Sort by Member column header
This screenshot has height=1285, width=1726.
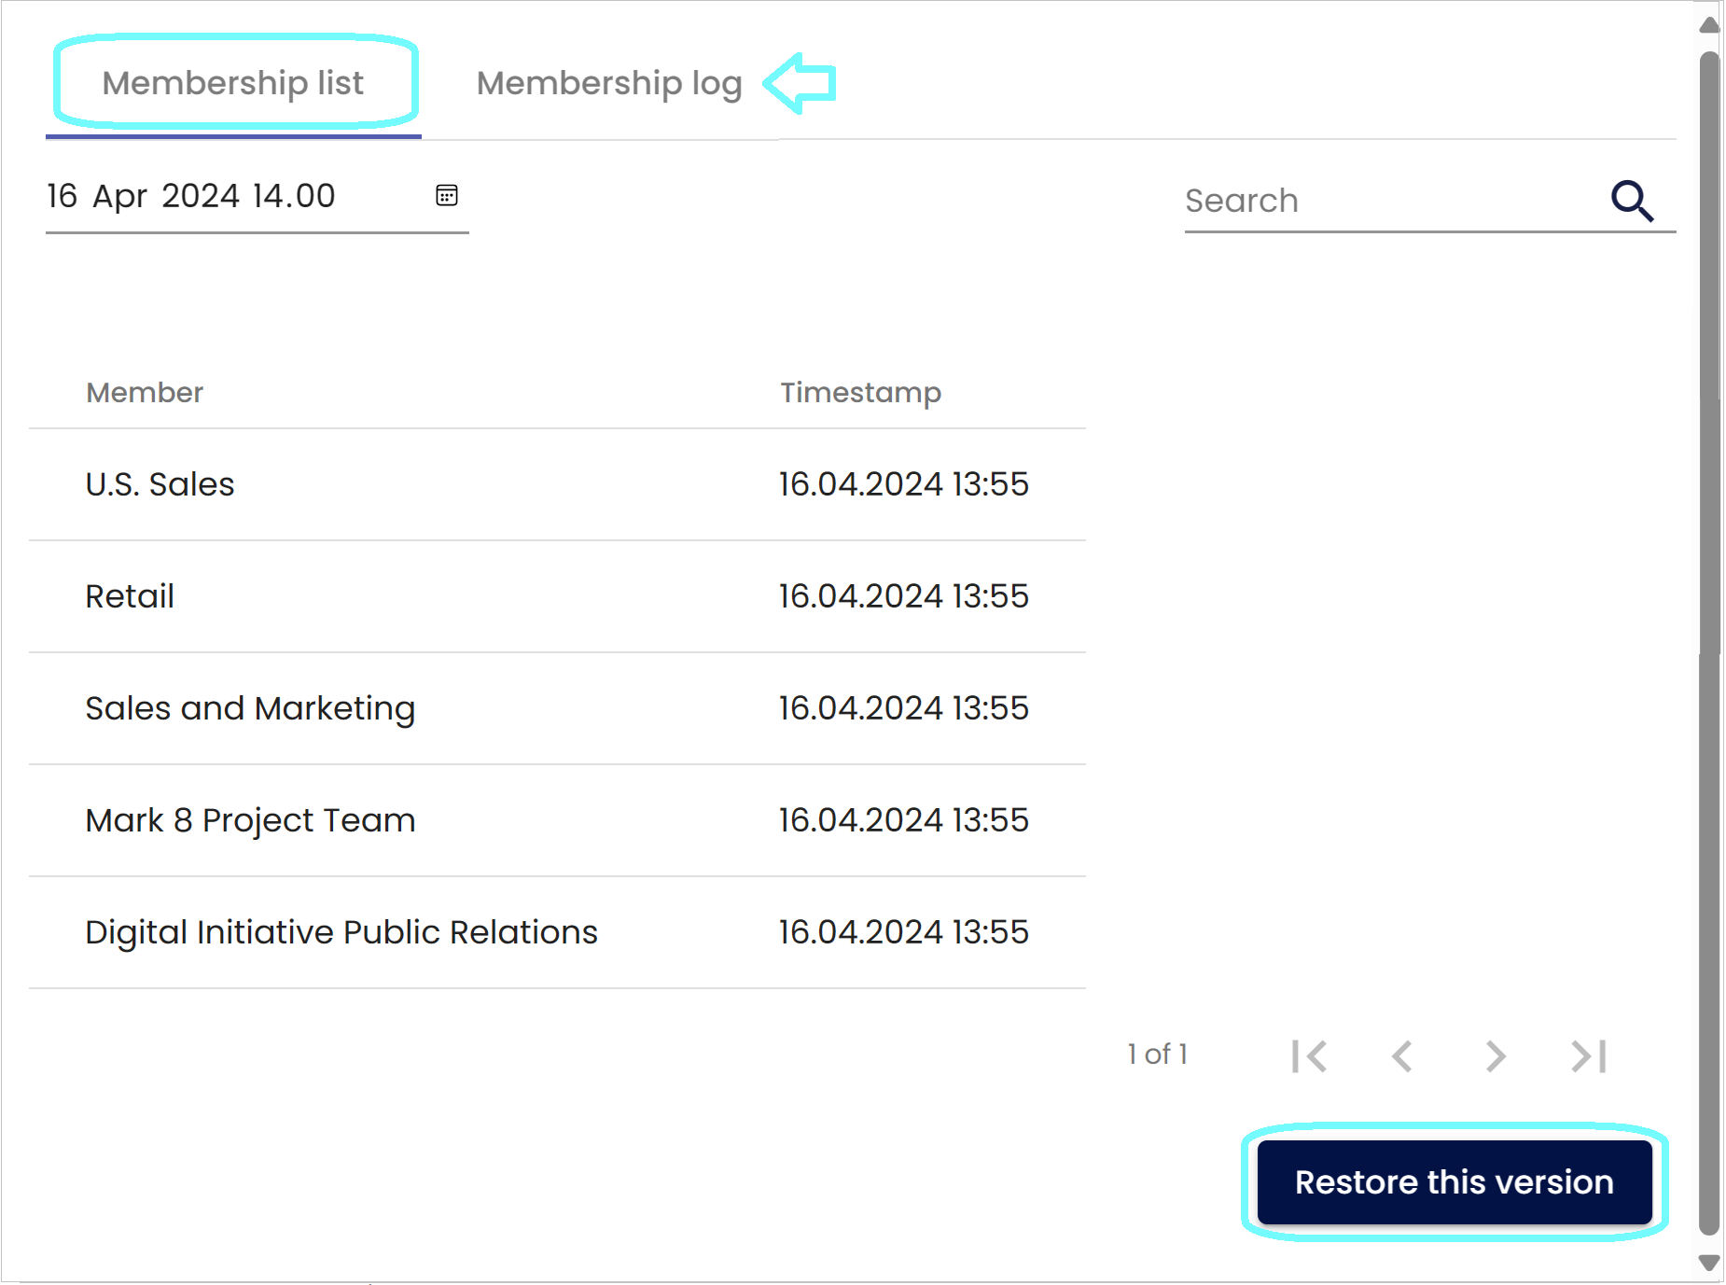point(145,392)
